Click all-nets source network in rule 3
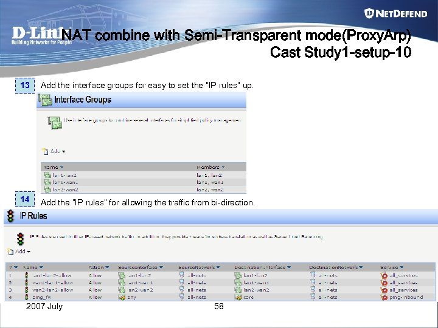Image resolution: width=438 pixels, height=328 pixels. [x=196, y=290]
